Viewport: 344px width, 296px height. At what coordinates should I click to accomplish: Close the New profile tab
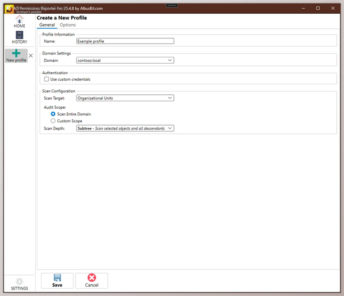tap(31, 55)
